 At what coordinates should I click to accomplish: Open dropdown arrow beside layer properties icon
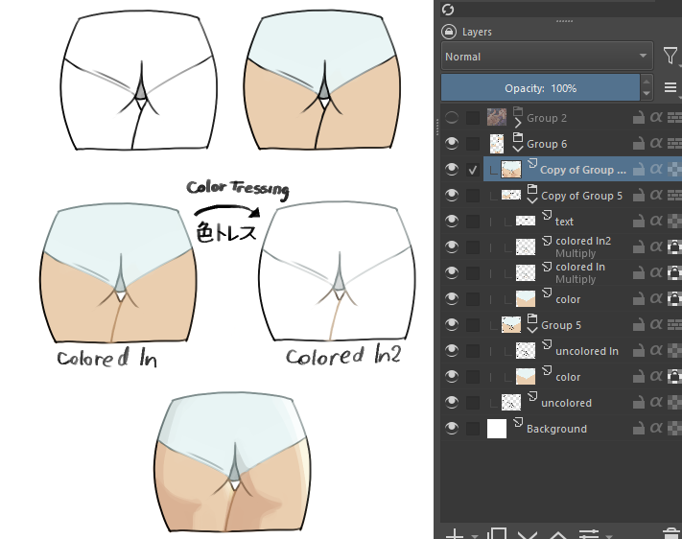(x=608, y=536)
